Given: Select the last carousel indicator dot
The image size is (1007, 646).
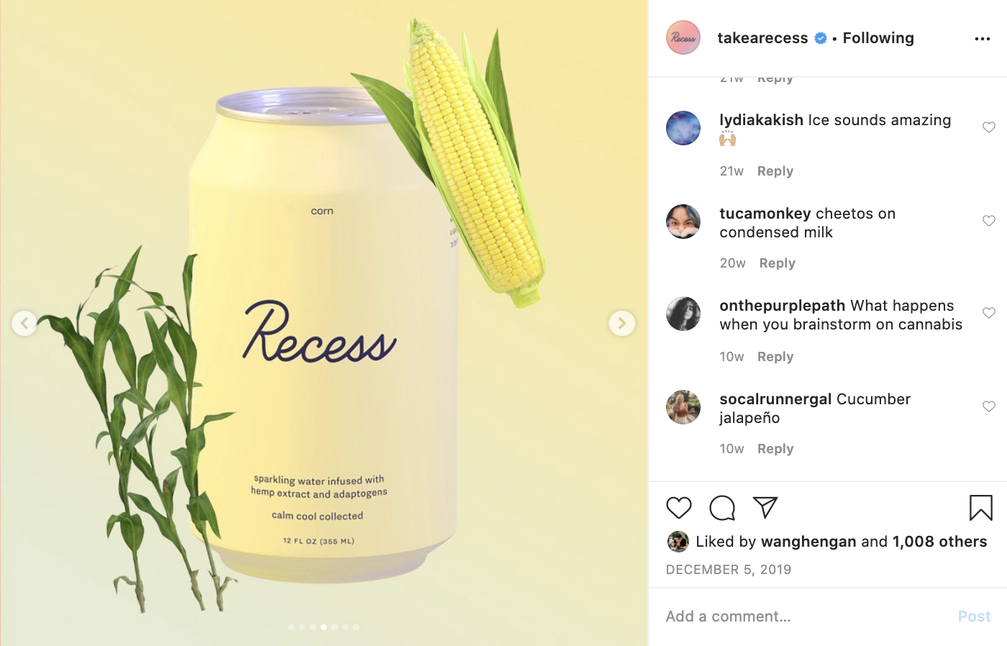Looking at the screenshot, I should pos(356,627).
